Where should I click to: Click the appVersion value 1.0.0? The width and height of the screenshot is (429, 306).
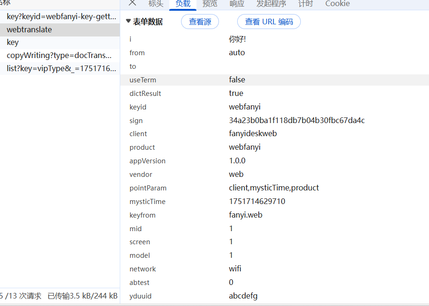click(237, 160)
